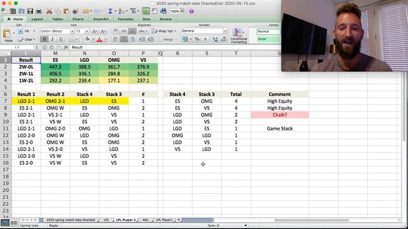Toggle Align Text Right

pos(132,39)
